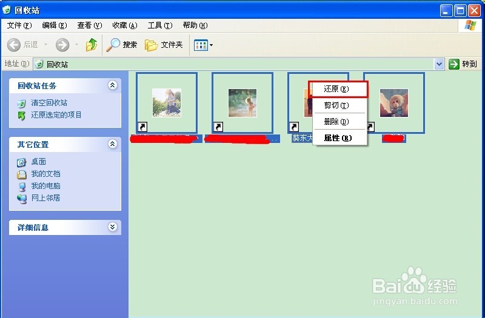This screenshot has height=318, width=485.
Task: Click the Back arrow toolbar icon
Action: tap(13, 45)
